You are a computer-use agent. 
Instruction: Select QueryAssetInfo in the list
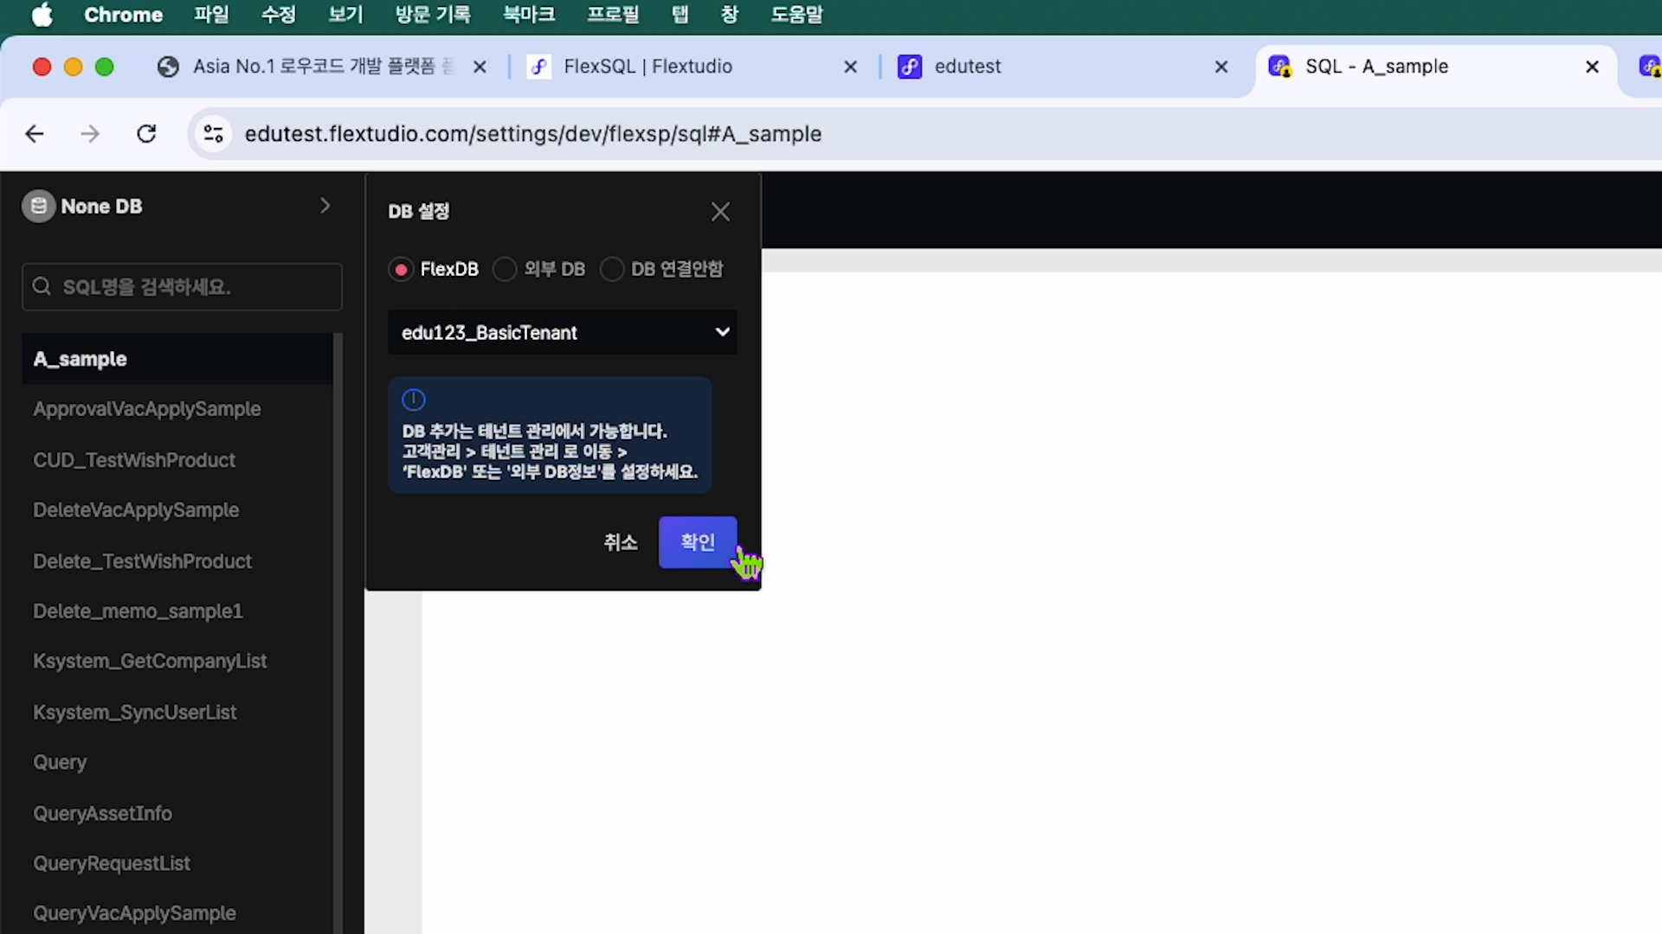pos(177,814)
